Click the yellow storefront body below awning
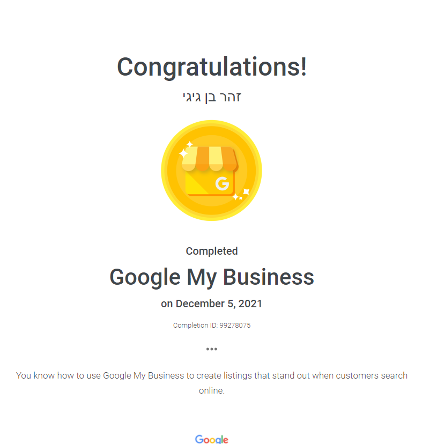 tap(210, 183)
